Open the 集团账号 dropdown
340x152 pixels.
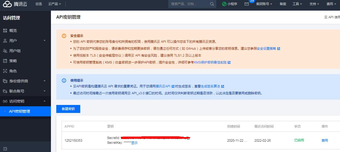pos(264,4)
